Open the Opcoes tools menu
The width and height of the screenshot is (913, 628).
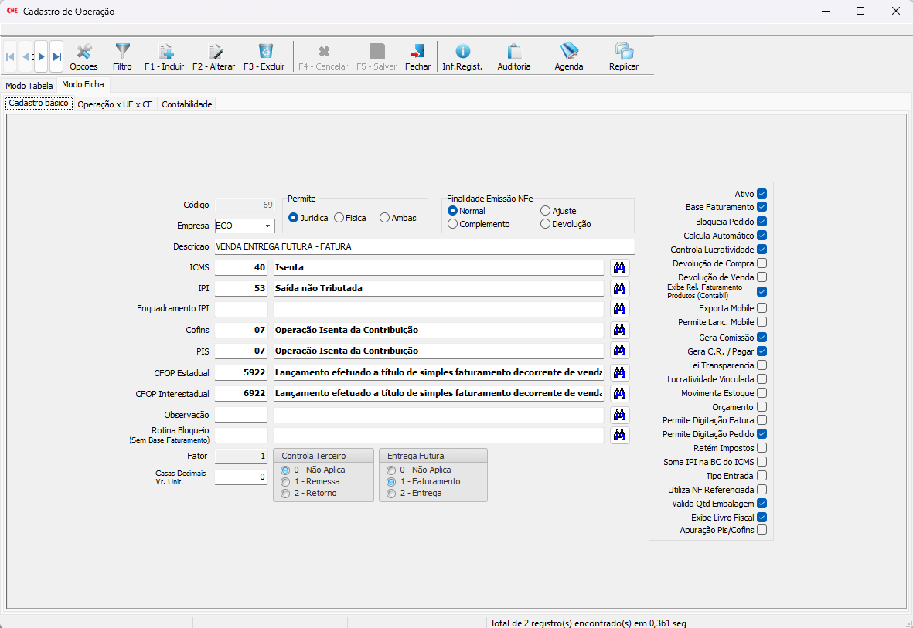[x=83, y=57]
